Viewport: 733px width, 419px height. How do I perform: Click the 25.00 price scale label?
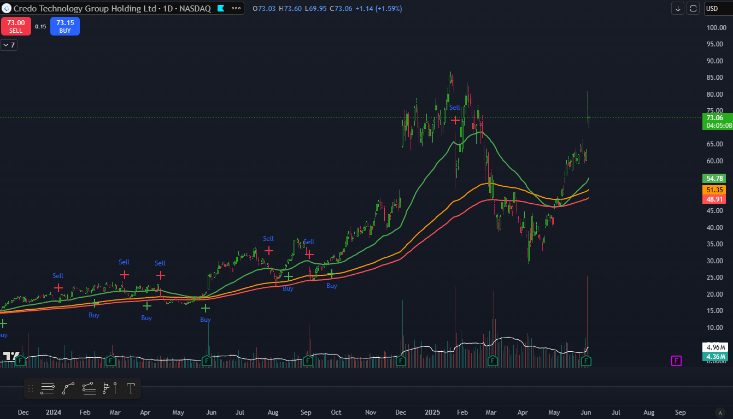pos(715,278)
